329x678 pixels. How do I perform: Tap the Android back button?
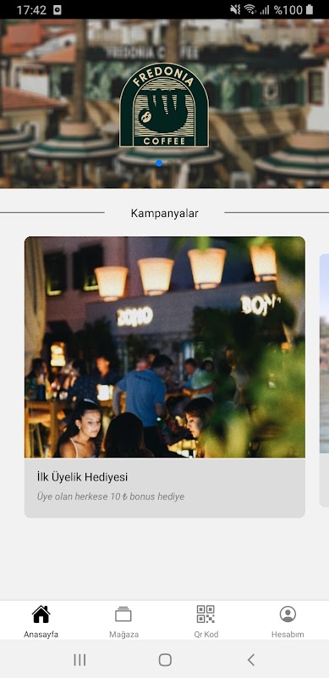pyautogui.click(x=251, y=660)
